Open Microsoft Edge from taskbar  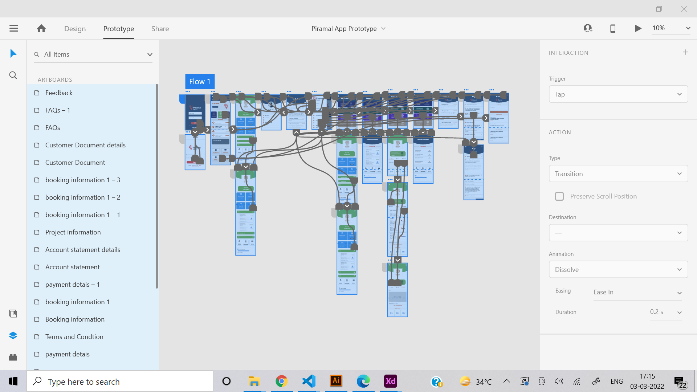363,381
